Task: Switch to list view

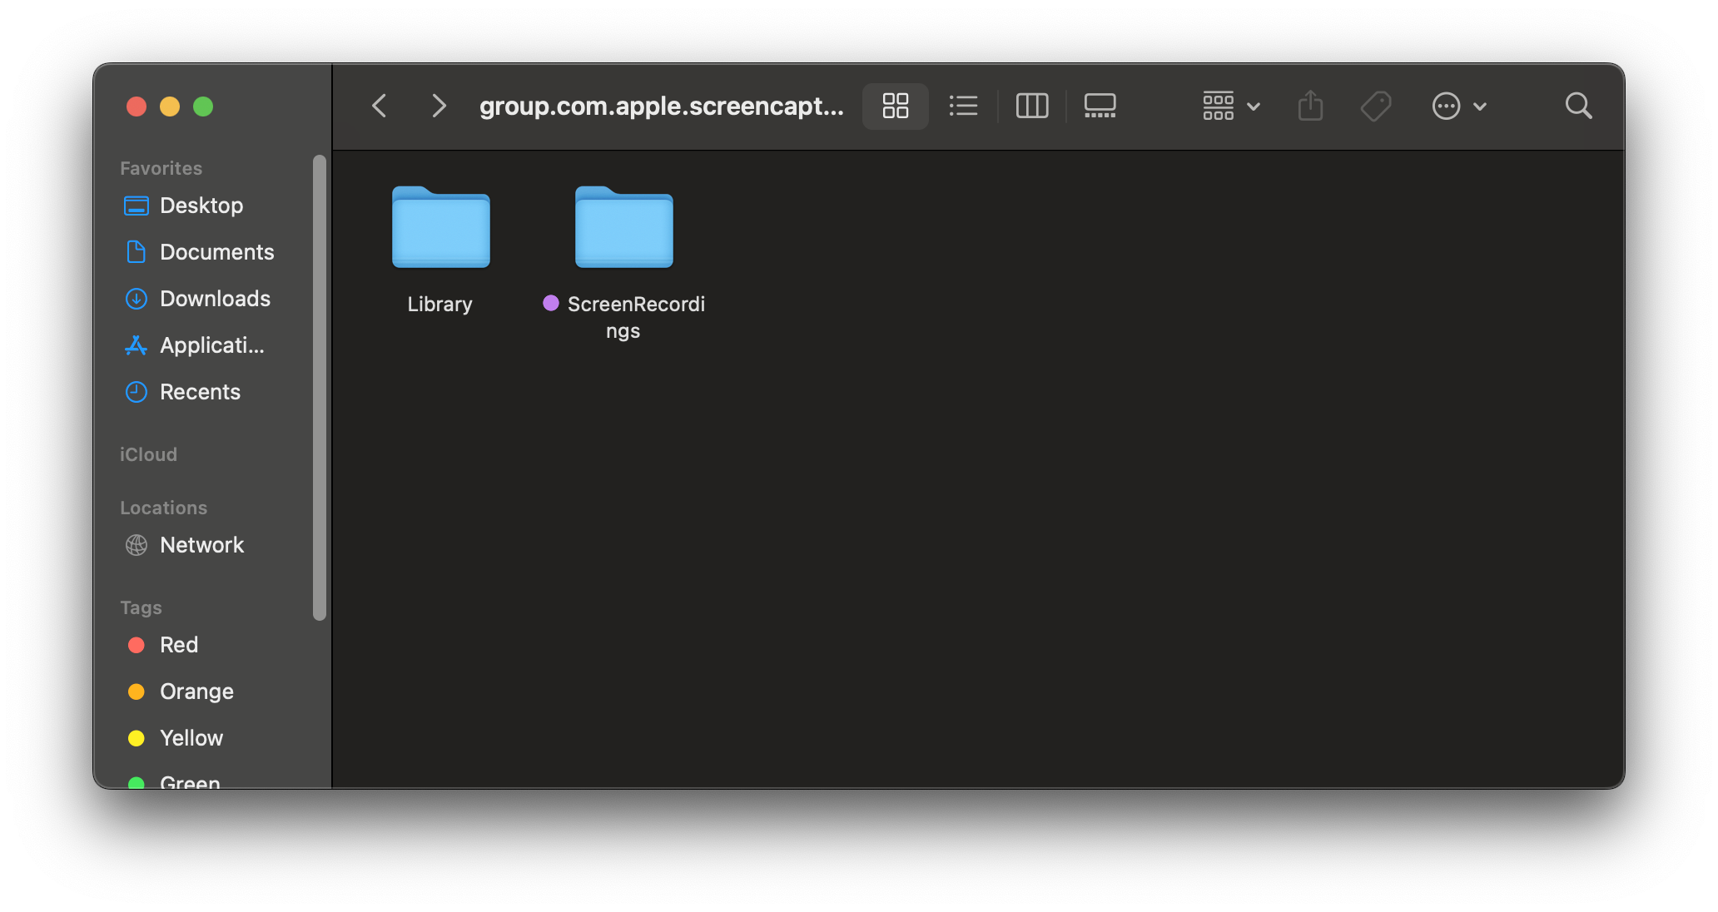Action: click(963, 106)
